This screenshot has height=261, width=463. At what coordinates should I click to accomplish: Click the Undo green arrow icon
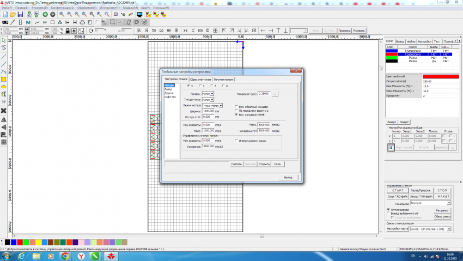pos(45,14)
